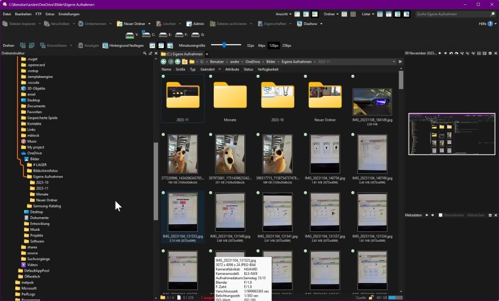The image size is (499, 301).
Task: Open drive F: in the drive toolbar
Action: point(182,35)
